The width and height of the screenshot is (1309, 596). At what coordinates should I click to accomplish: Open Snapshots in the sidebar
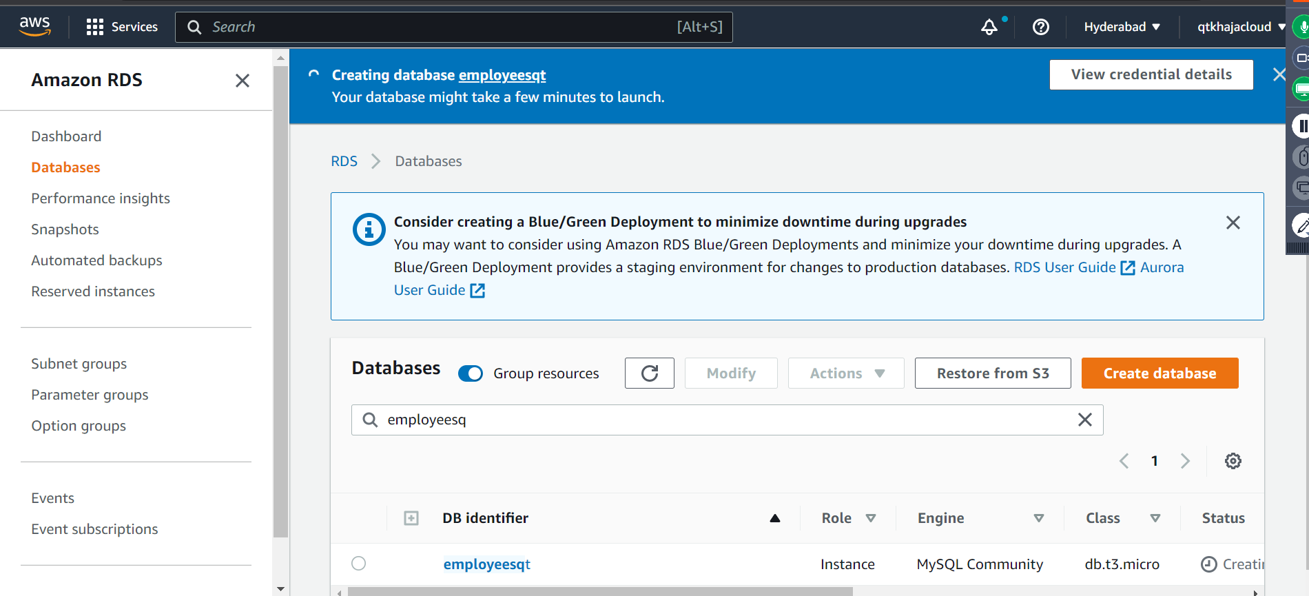(65, 229)
